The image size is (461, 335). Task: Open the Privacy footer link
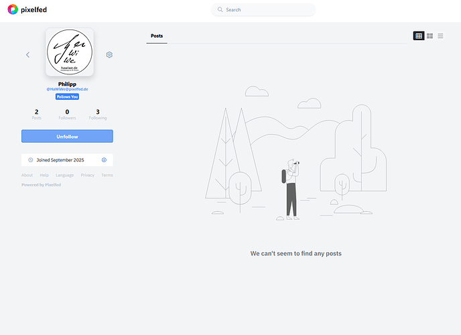88,176
